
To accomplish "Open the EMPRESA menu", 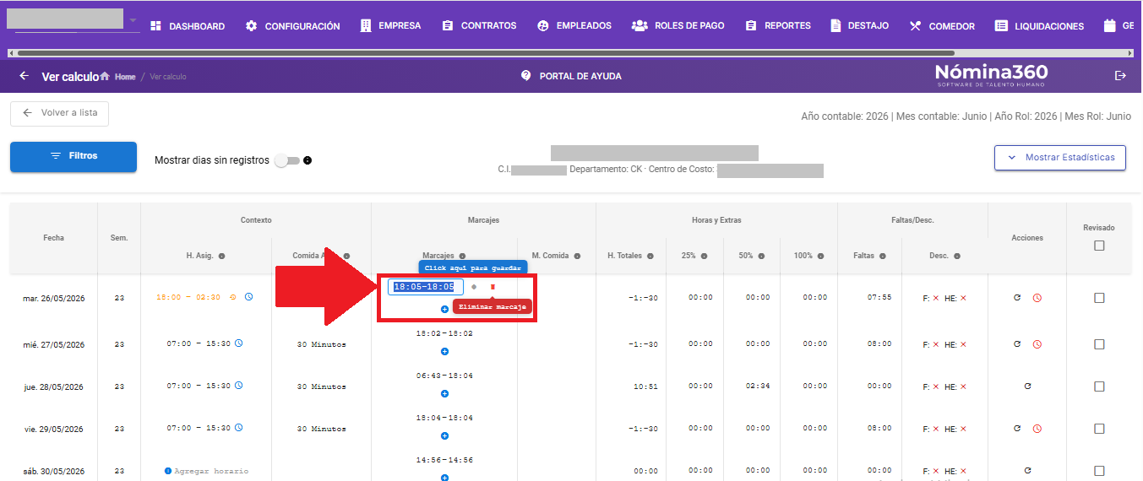I will coord(390,26).
